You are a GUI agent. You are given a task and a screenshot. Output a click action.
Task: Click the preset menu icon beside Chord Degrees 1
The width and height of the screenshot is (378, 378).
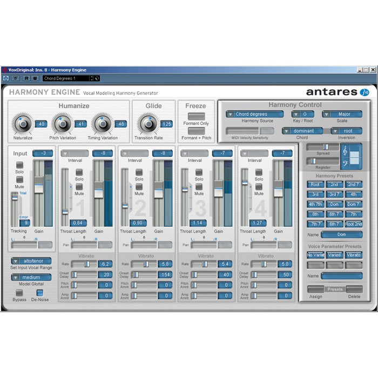[97, 78]
